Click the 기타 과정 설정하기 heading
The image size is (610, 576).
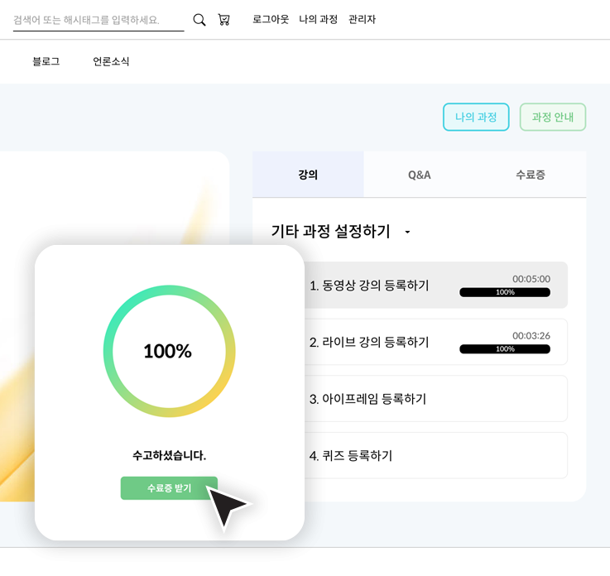point(330,232)
